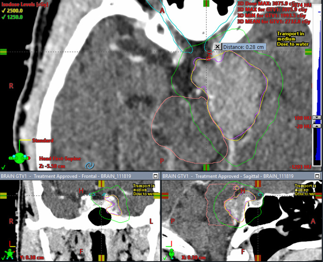Click the top plane marker in Sagittal view

(258, 184)
